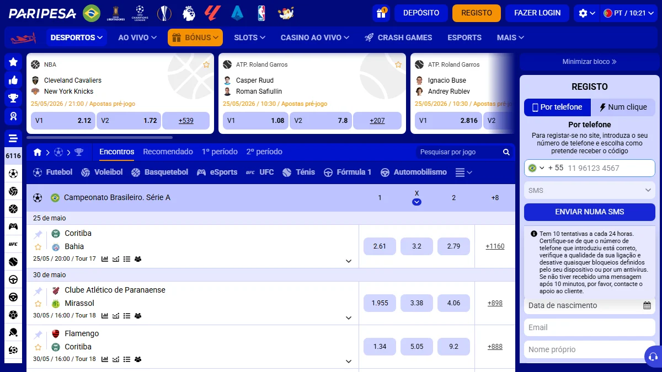Select the Fórmula 1 sport filter
This screenshot has width=662, height=372.
tap(348, 172)
